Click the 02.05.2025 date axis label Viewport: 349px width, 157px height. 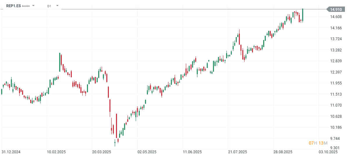pos(147,152)
